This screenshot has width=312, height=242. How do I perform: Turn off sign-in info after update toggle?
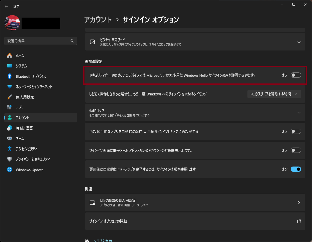pos(296,169)
